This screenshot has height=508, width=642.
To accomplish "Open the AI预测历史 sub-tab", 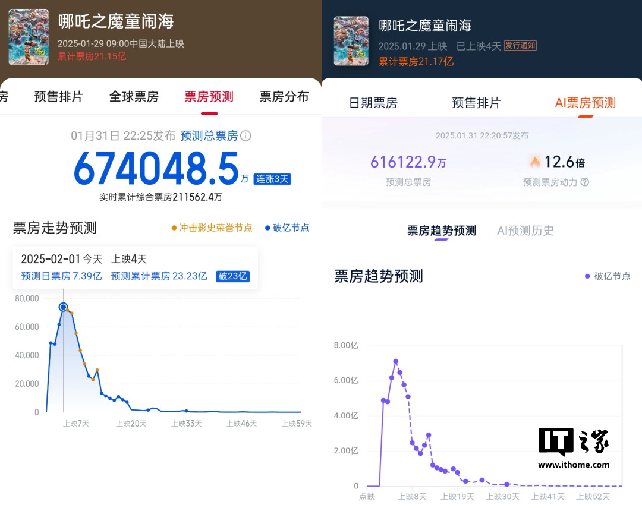I will click(x=525, y=231).
